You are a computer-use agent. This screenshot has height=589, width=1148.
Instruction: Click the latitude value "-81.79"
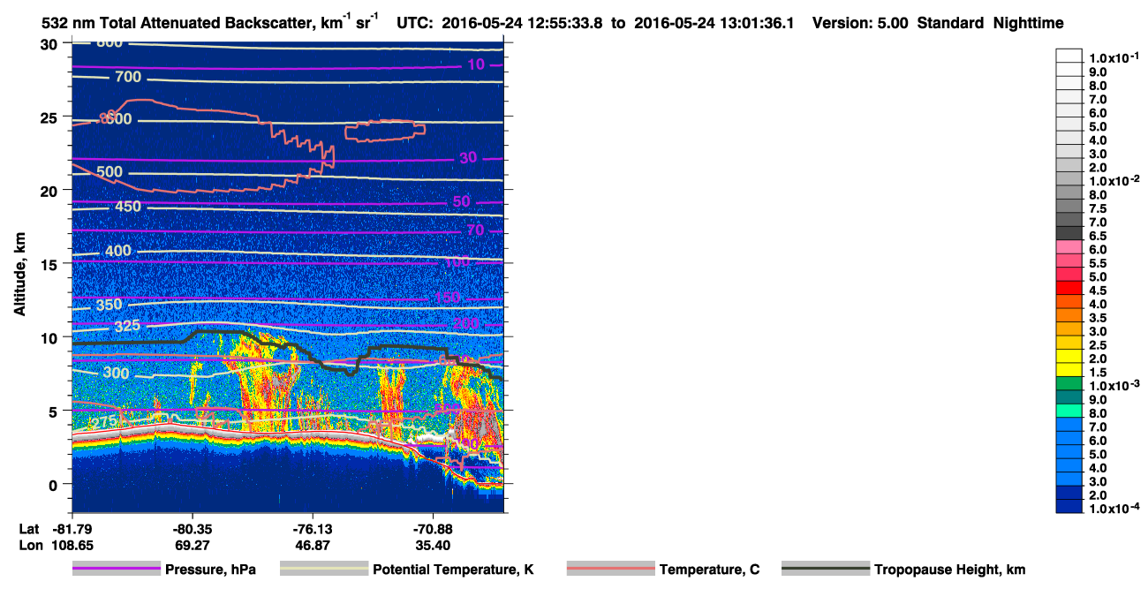[x=72, y=528]
